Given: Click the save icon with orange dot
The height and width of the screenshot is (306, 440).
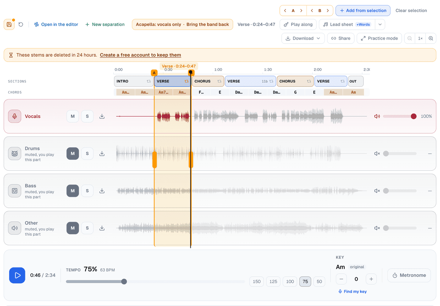Looking at the screenshot, I should [9, 25].
